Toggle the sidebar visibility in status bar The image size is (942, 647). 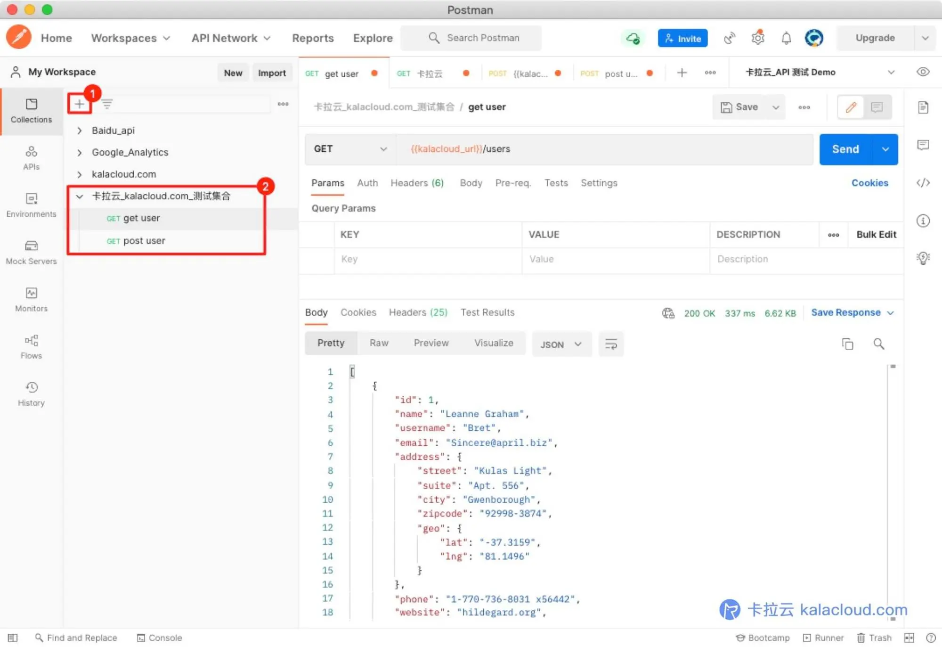(13, 638)
